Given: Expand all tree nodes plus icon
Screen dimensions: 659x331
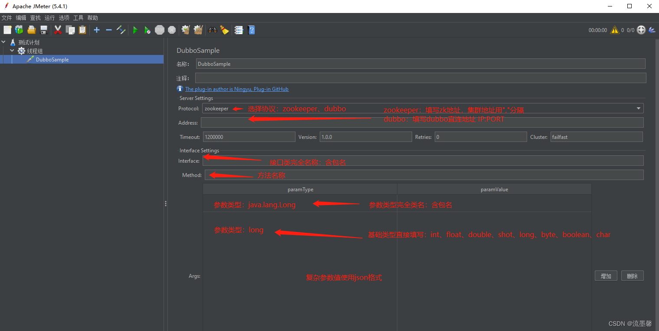Looking at the screenshot, I should pos(97,30).
